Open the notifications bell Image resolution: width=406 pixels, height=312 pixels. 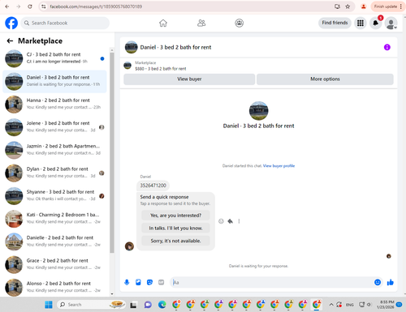pos(376,23)
